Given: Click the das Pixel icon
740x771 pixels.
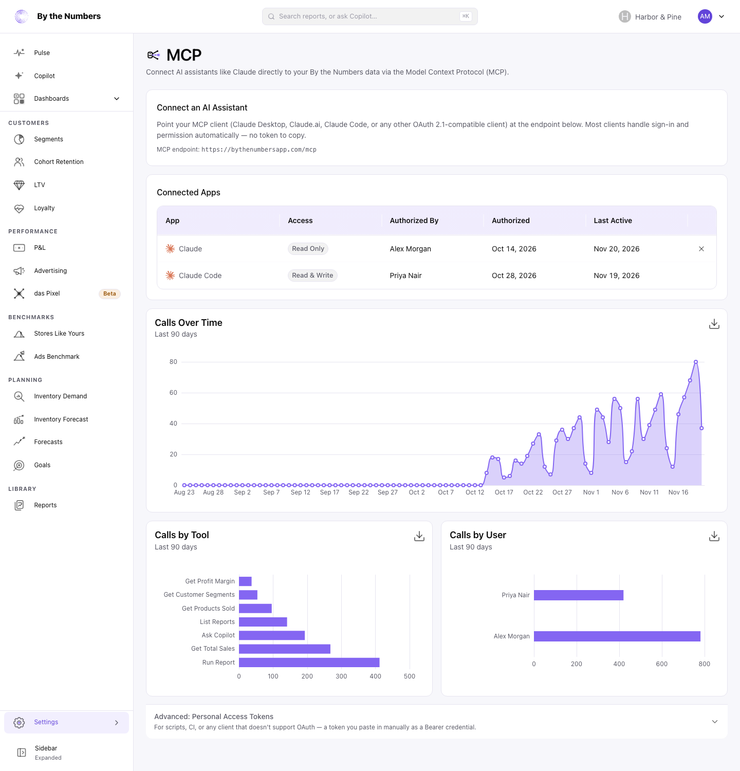Looking at the screenshot, I should point(19,293).
